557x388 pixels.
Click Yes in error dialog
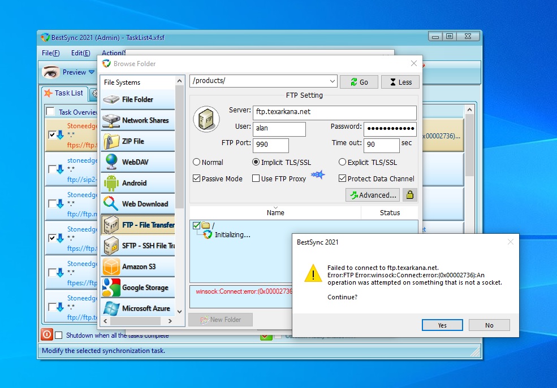(x=442, y=325)
